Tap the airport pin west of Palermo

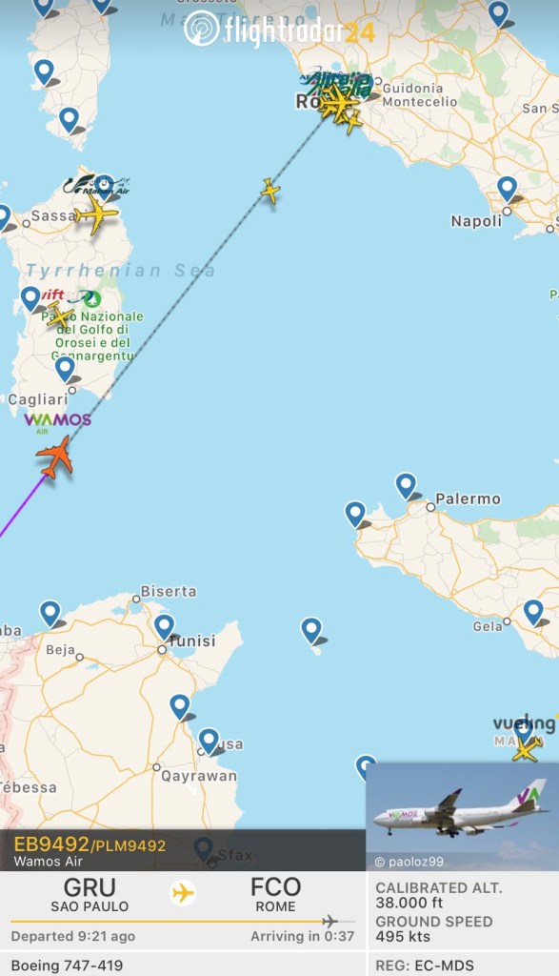coord(355,516)
